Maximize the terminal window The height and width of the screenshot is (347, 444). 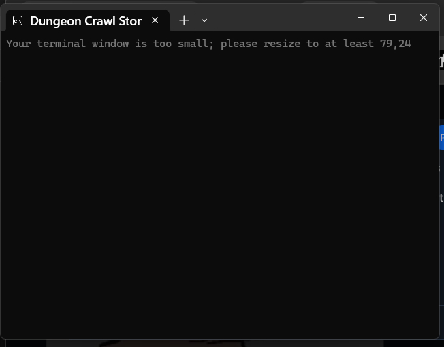392,18
